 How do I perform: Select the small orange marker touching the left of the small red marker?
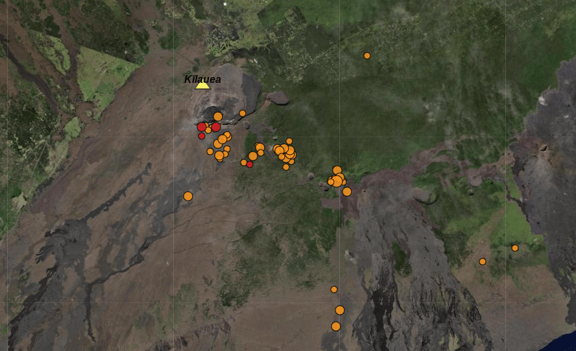243,163
